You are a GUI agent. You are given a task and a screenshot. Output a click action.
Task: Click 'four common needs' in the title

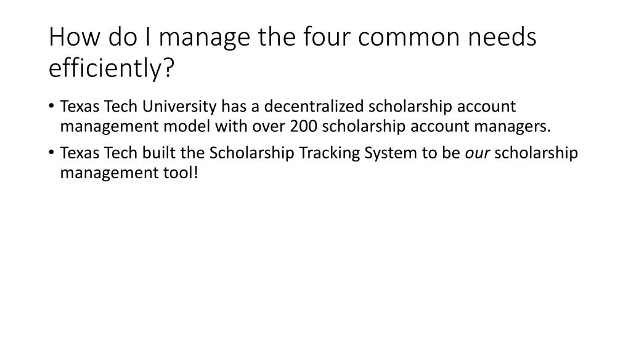click(x=420, y=36)
